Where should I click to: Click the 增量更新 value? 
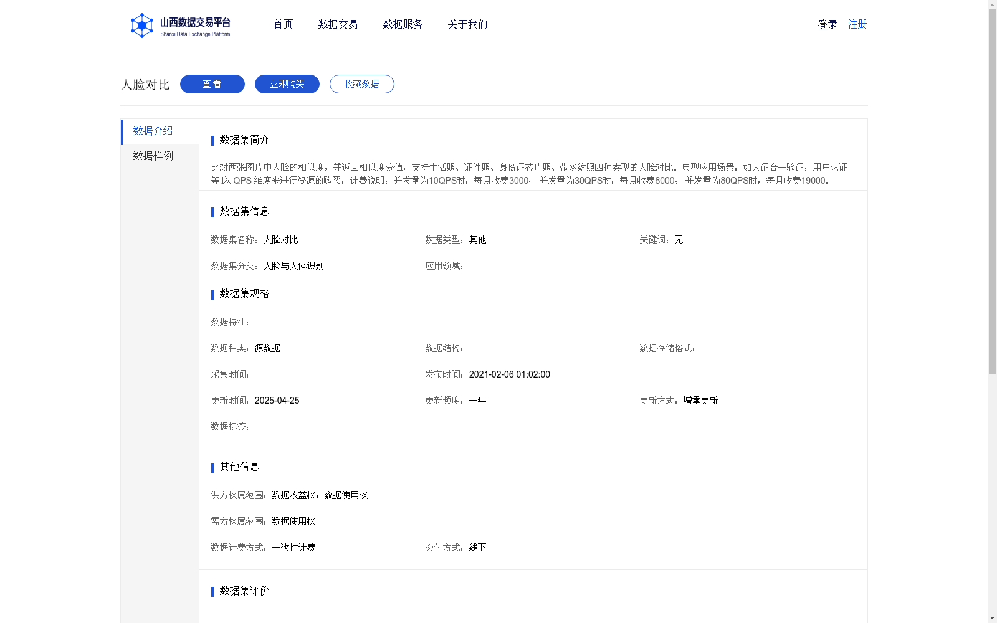(x=700, y=401)
